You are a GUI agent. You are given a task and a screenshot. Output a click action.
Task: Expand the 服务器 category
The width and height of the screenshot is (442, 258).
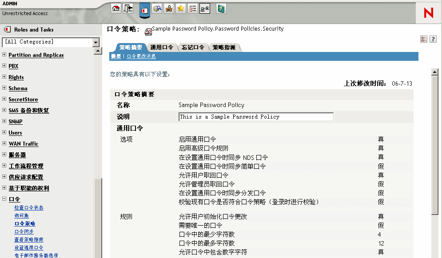click(x=4, y=155)
